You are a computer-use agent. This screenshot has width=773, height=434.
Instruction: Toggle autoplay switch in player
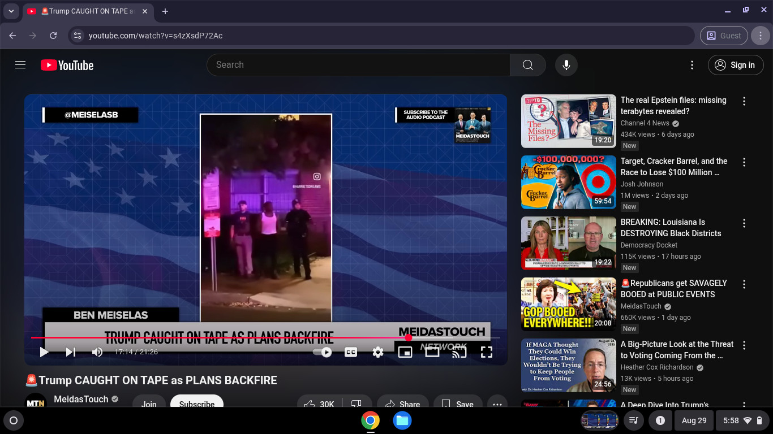[x=323, y=352]
